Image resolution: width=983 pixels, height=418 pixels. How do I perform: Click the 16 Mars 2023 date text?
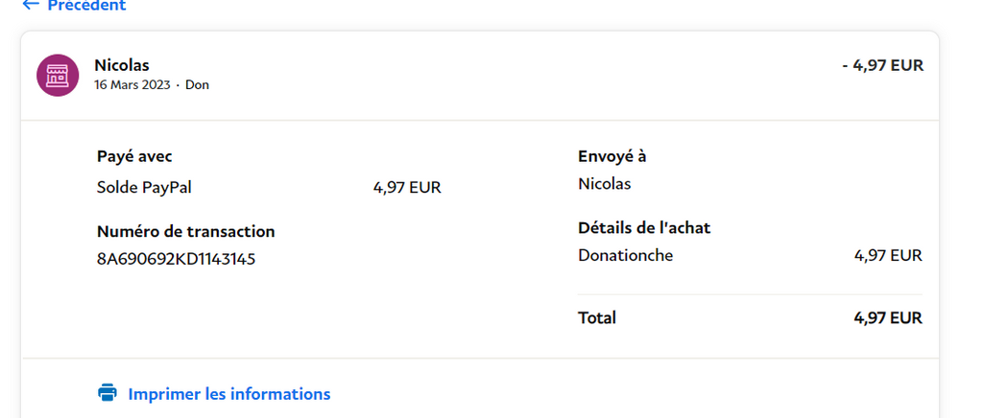132,85
